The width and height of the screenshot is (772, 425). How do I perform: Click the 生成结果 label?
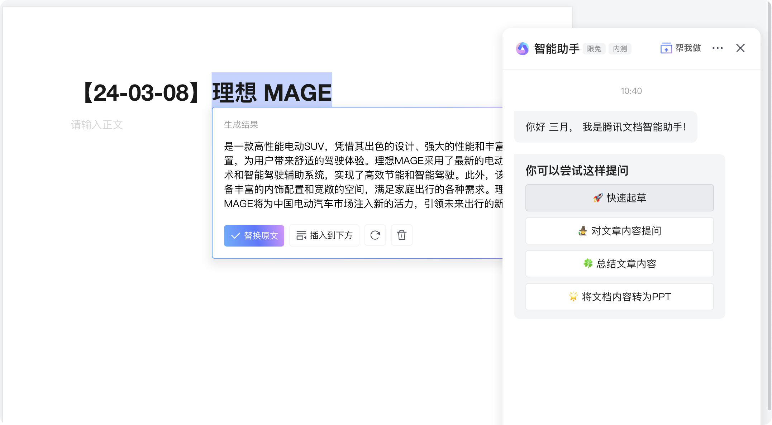241,125
